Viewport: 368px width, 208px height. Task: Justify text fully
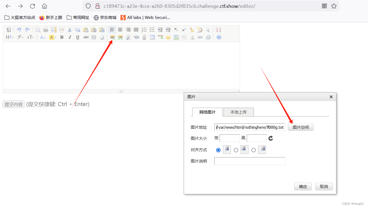point(136,30)
